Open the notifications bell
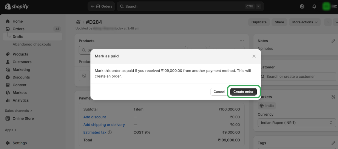338x149 pixels. (314, 7)
